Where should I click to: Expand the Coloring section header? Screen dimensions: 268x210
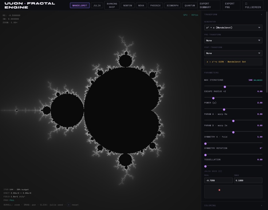coord(233,205)
